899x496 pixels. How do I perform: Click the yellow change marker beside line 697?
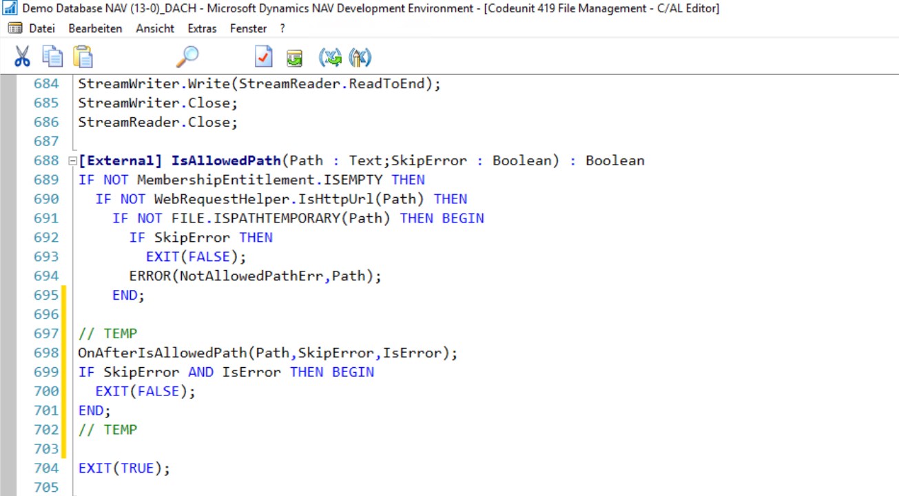pyautogui.click(x=63, y=333)
